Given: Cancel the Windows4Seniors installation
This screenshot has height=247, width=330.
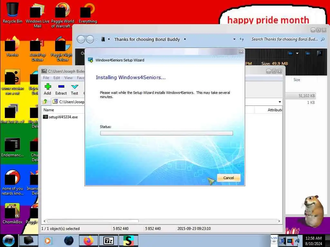Looking at the screenshot, I should click(x=228, y=178).
